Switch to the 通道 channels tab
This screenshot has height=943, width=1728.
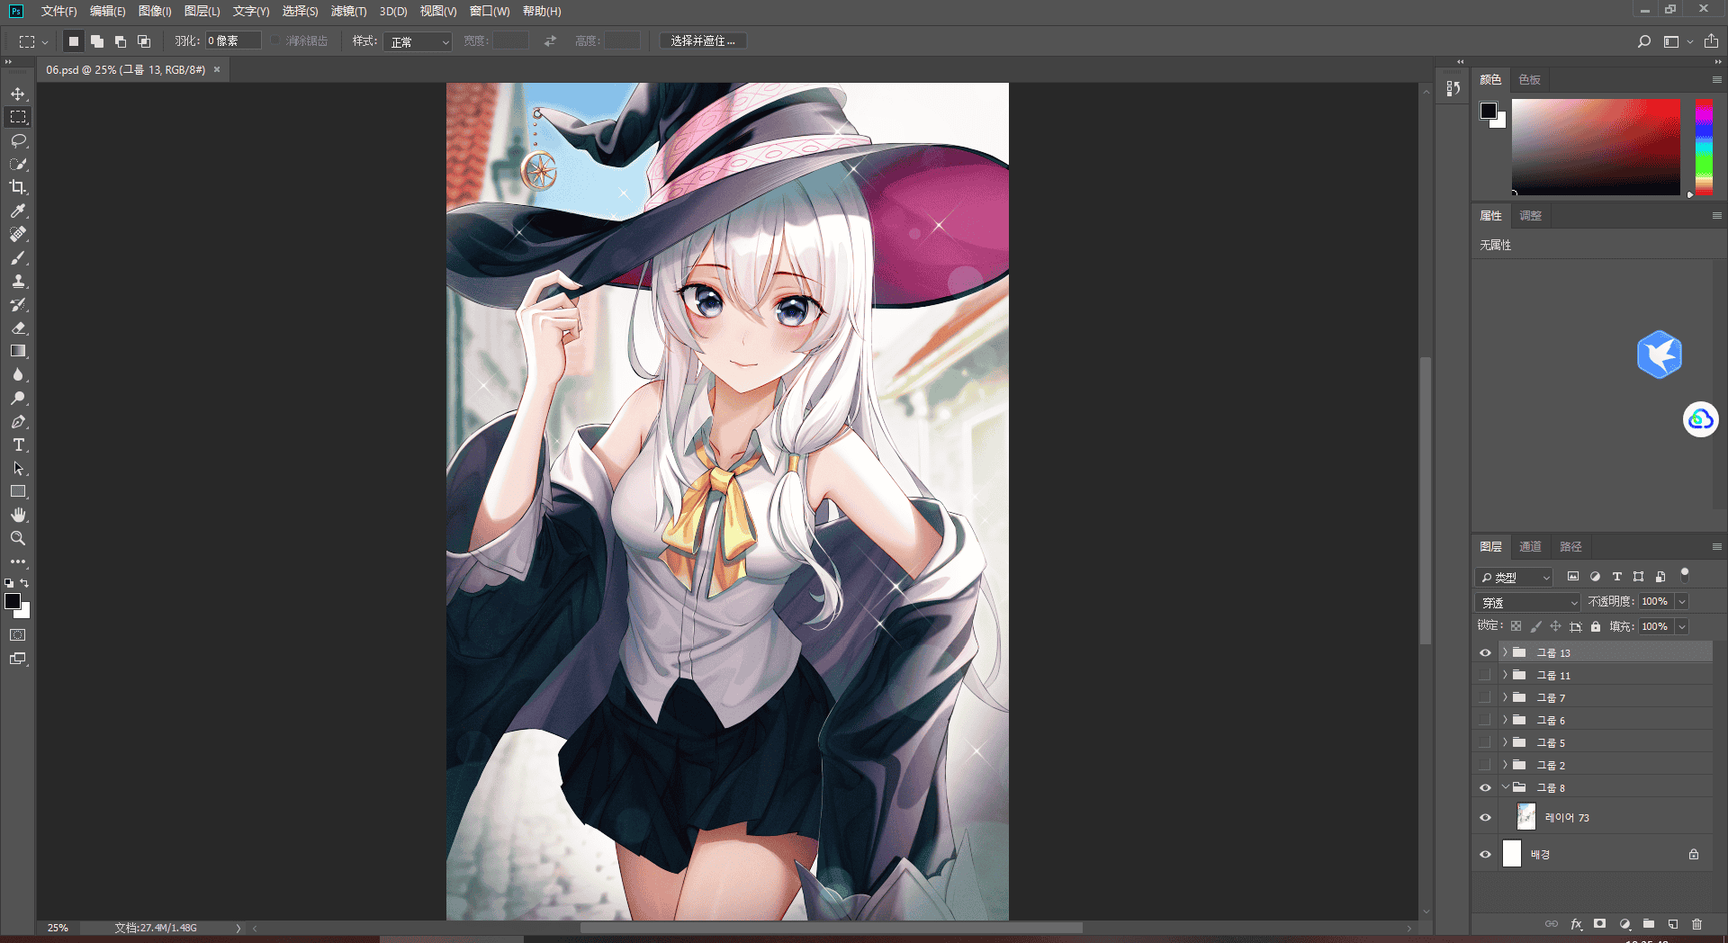[x=1530, y=546]
